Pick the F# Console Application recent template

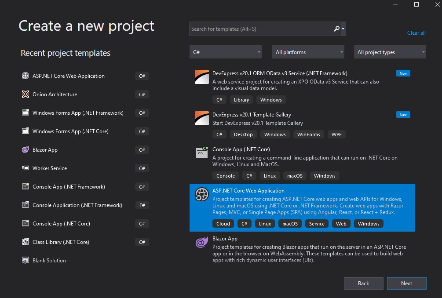[x=77, y=205]
